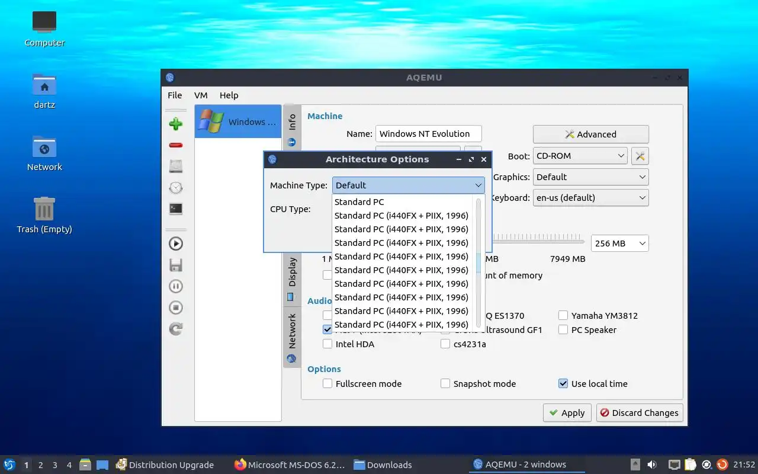This screenshot has width=758, height=474.
Task: Toggle the checked audio checkbox above Intel HDA
Action: [x=327, y=330]
